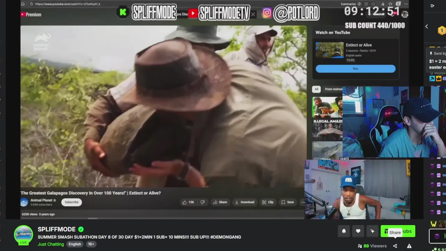Click the 625K views text
The height and width of the screenshot is (251, 446).
point(29,214)
